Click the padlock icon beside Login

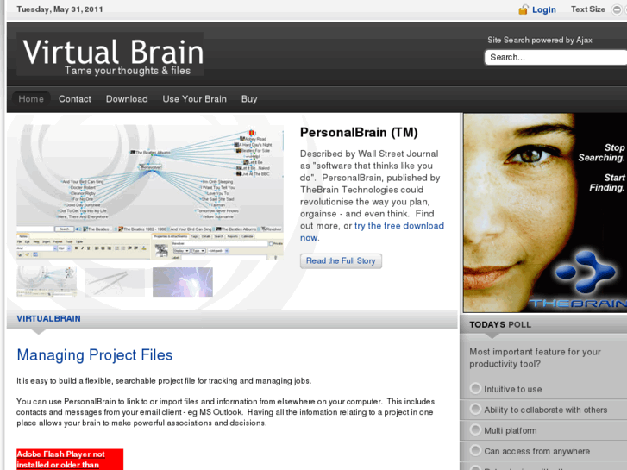pos(523,9)
